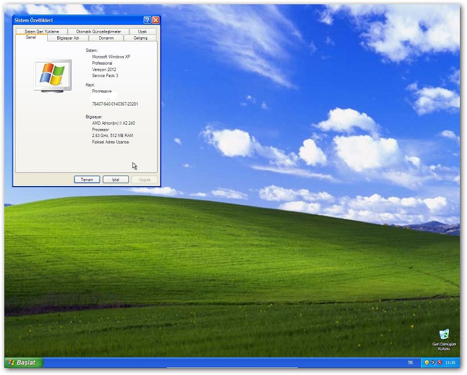The width and height of the screenshot is (467, 375).
Task: Click the 'Versiyon 2012' text
Action: 104,69
